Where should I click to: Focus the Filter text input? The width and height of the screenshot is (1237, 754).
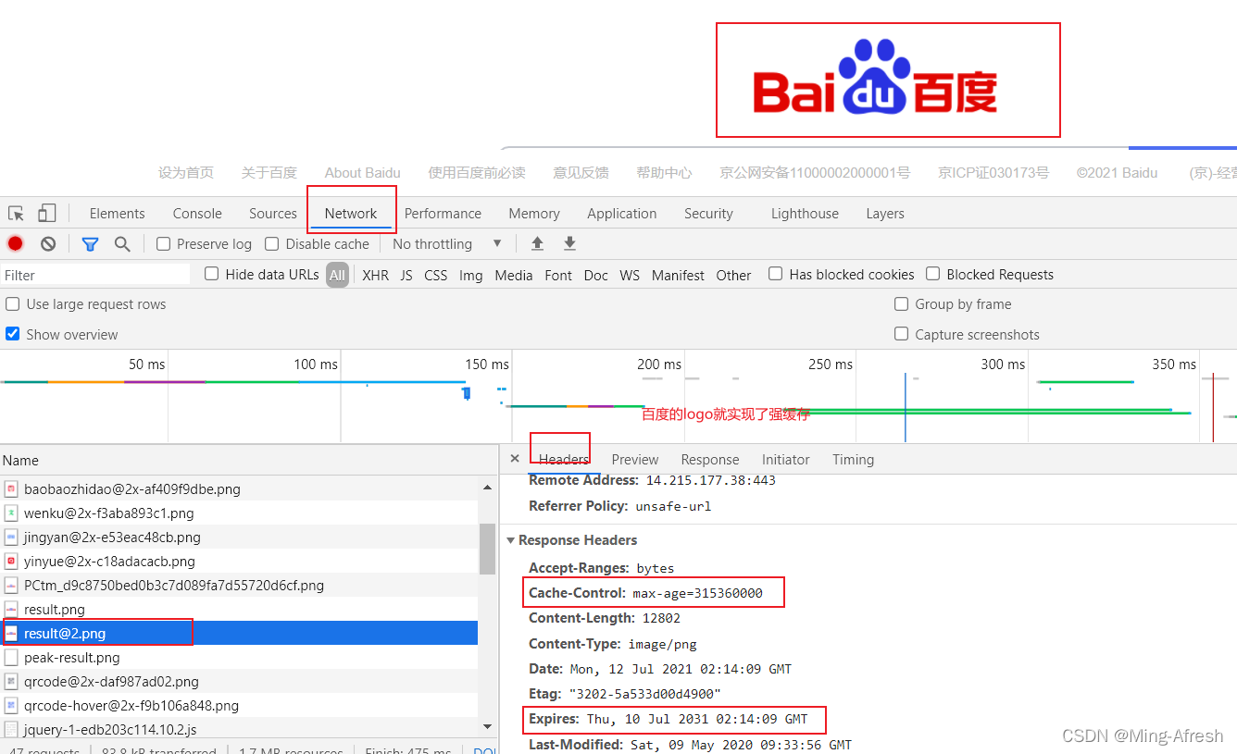(96, 275)
